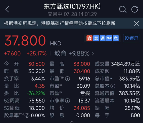
Task: Tap the Hong Kong flag market badge
Action: (x=90, y=38)
